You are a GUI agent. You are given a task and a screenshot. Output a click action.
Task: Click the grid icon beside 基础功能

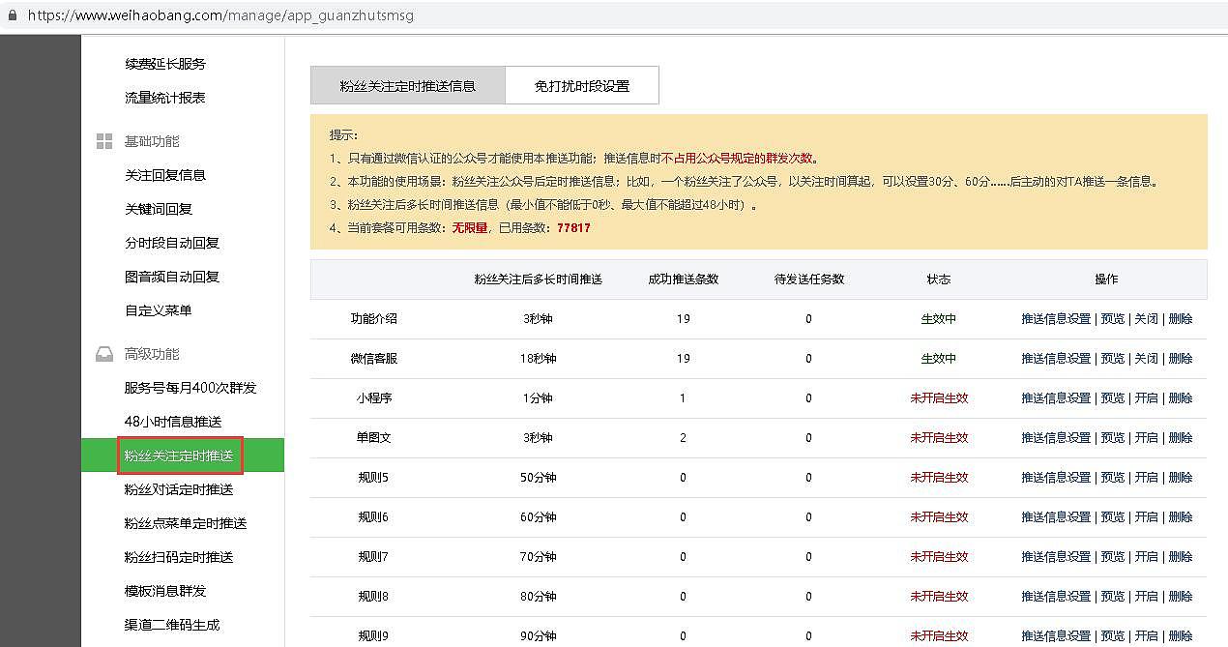click(103, 140)
